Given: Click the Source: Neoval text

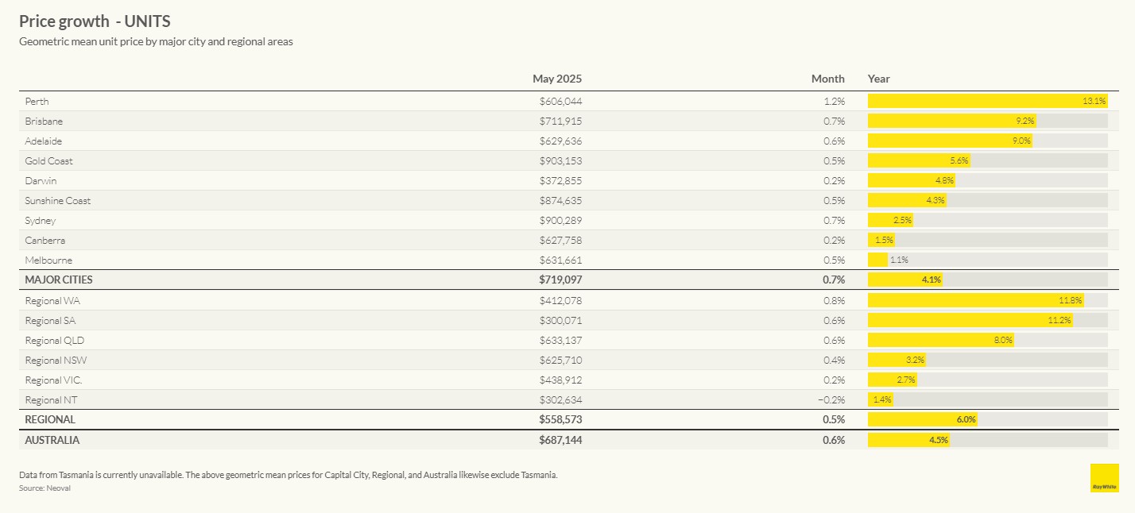Looking at the screenshot, I should pos(45,488).
